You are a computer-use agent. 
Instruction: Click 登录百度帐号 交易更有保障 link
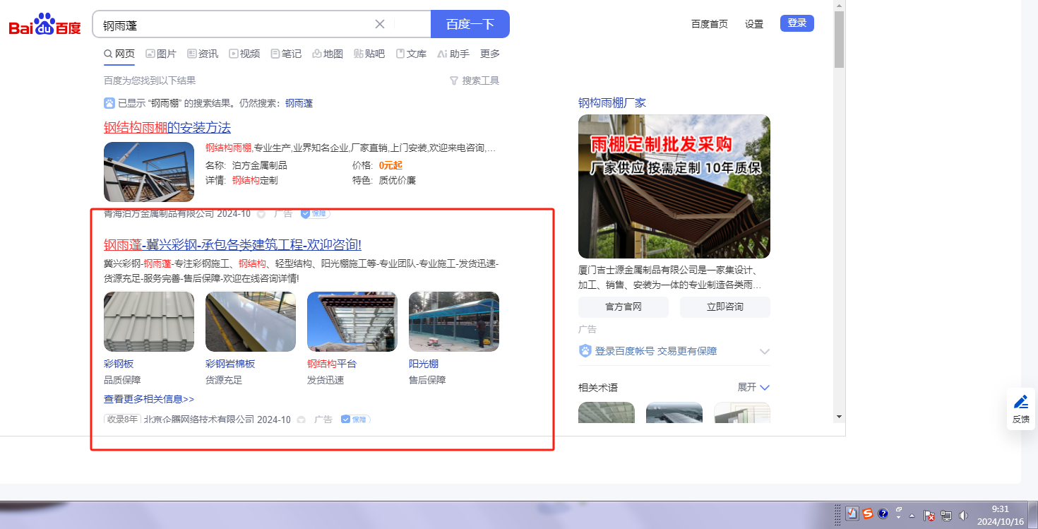[656, 351]
